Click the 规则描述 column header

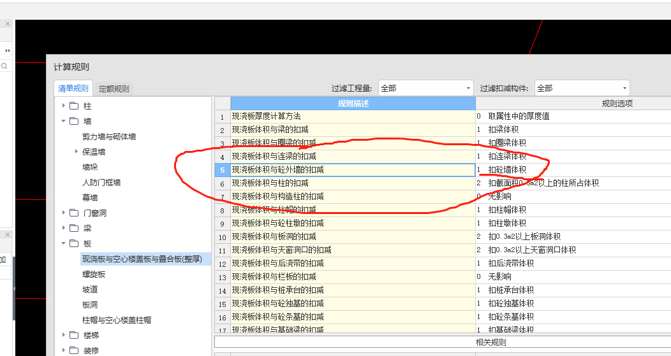(353, 103)
